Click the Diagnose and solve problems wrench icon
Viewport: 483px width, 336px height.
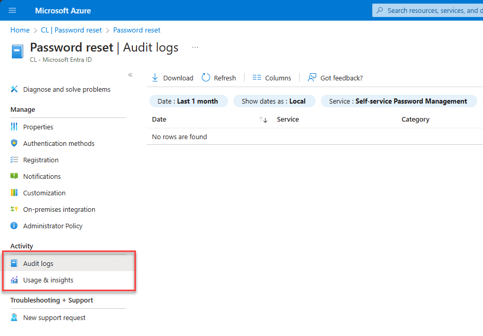pos(14,89)
